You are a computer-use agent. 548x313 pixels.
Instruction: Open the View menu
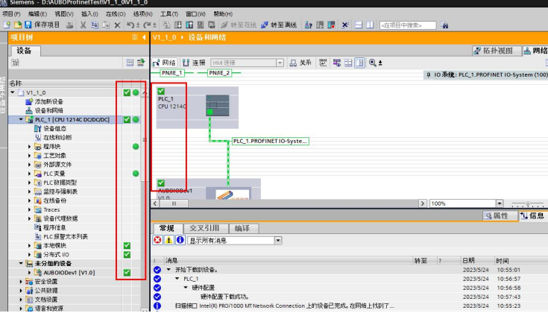pos(64,14)
